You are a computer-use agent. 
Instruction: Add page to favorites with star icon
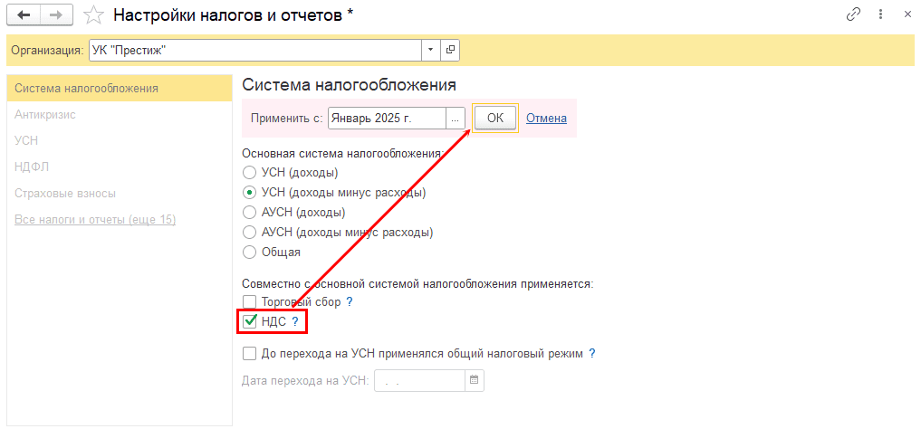[x=92, y=14]
